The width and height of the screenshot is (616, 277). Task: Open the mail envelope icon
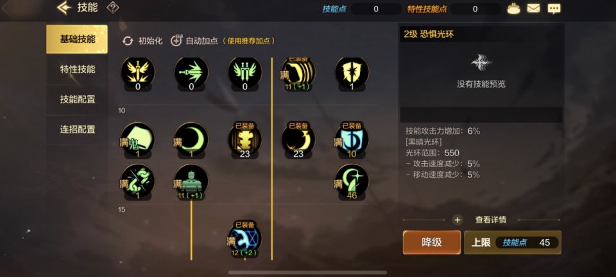533,8
